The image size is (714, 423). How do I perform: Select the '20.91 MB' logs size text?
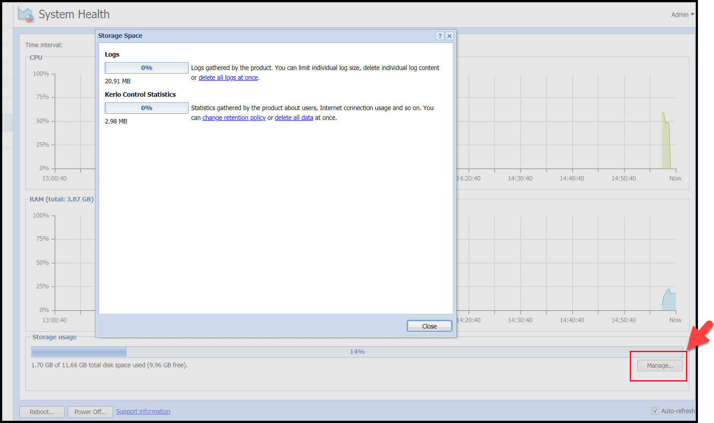point(118,81)
